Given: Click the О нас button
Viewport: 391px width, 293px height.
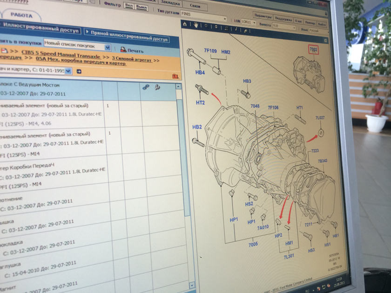Looking at the screenshot, I should coord(298,21).
